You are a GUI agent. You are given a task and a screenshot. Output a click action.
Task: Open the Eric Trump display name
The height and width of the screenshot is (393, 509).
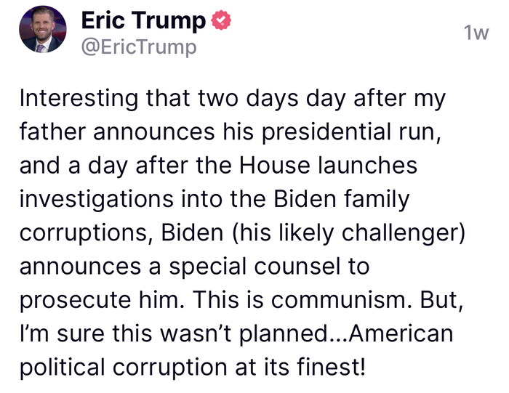point(142,21)
